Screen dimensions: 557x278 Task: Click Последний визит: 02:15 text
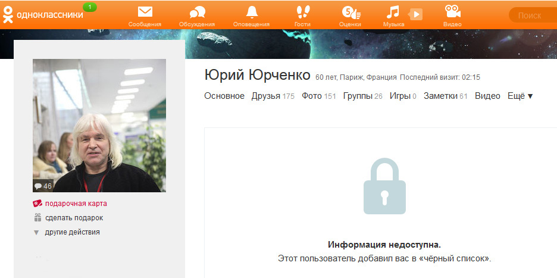(440, 77)
